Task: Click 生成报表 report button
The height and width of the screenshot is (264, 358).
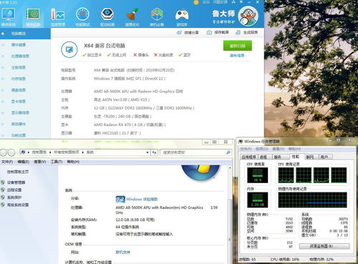Action: click(247, 32)
